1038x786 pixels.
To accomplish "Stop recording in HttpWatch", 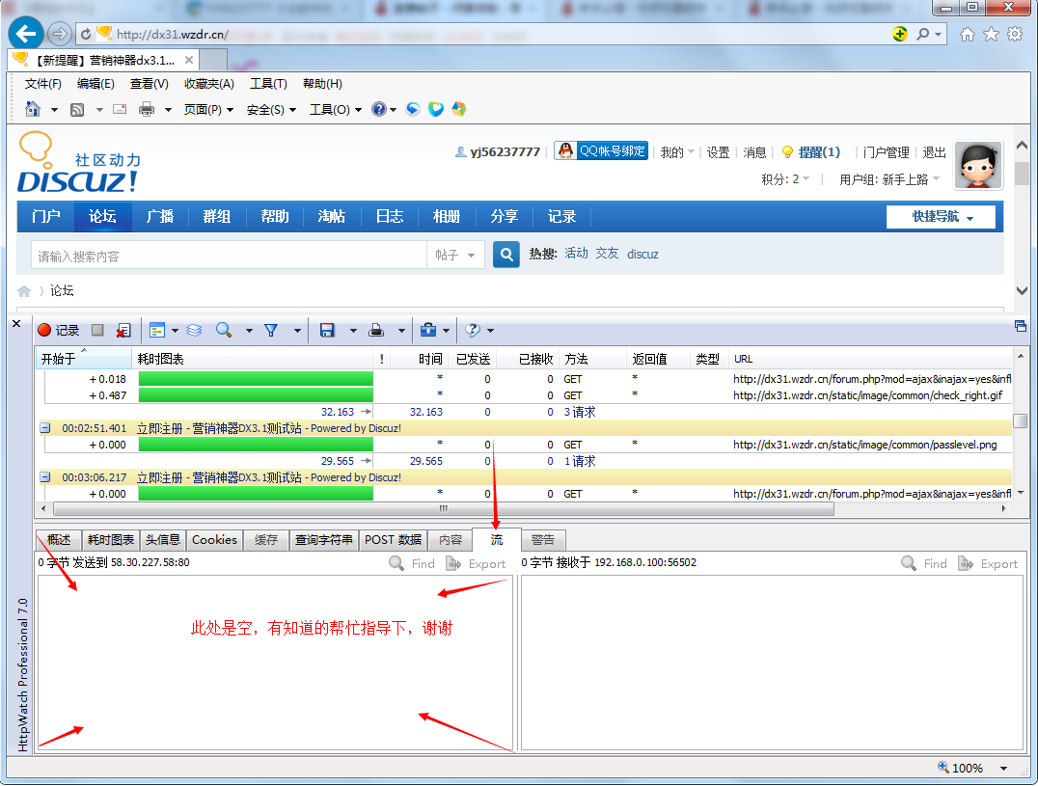I will [96, 330].
